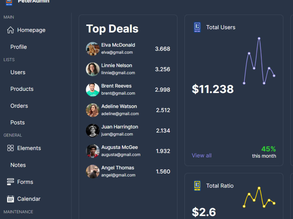
Task: Select email angel@gmail.com
Action: pos(118,175)
